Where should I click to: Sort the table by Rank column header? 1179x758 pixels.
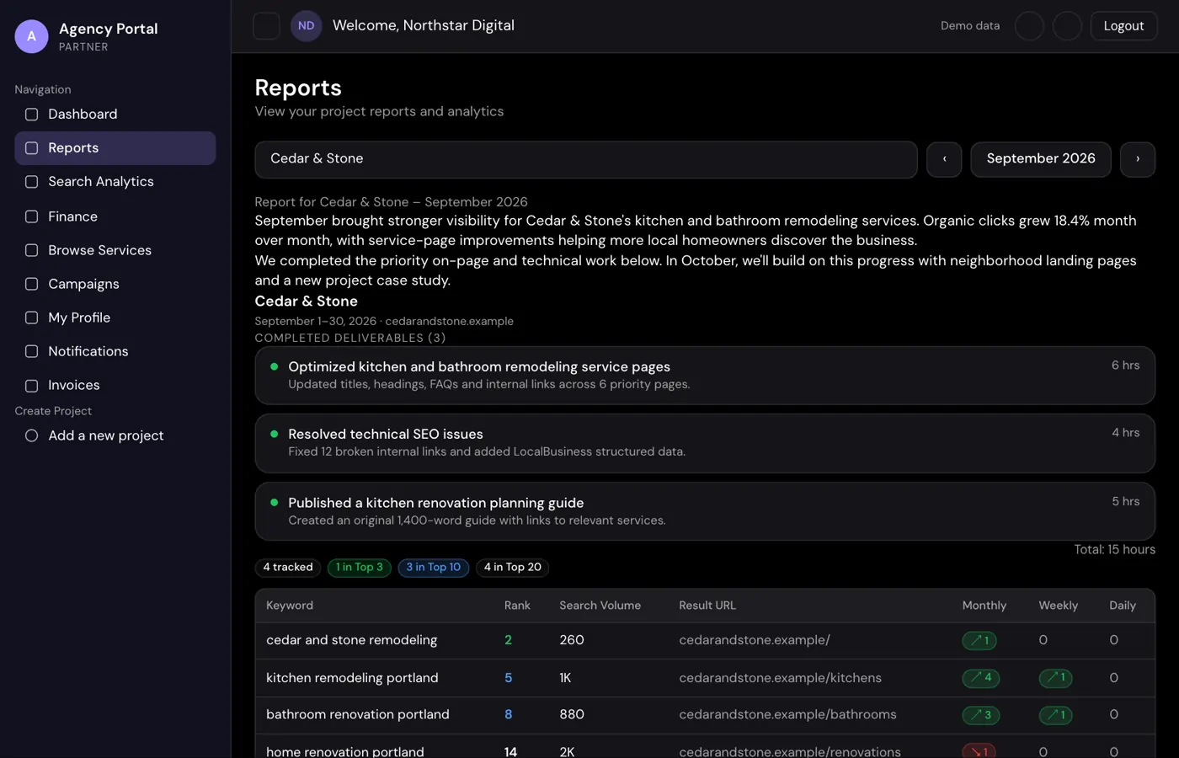pos(517,606)
